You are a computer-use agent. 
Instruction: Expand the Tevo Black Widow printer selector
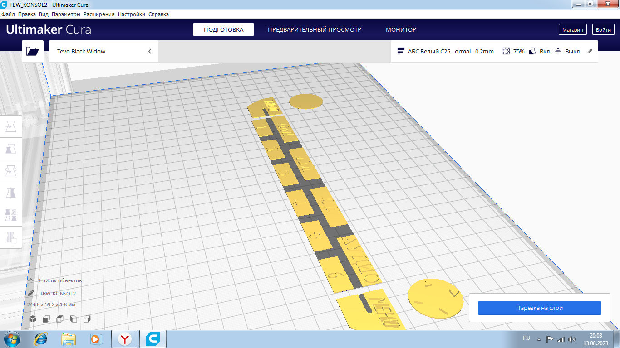tap(103, 51)
